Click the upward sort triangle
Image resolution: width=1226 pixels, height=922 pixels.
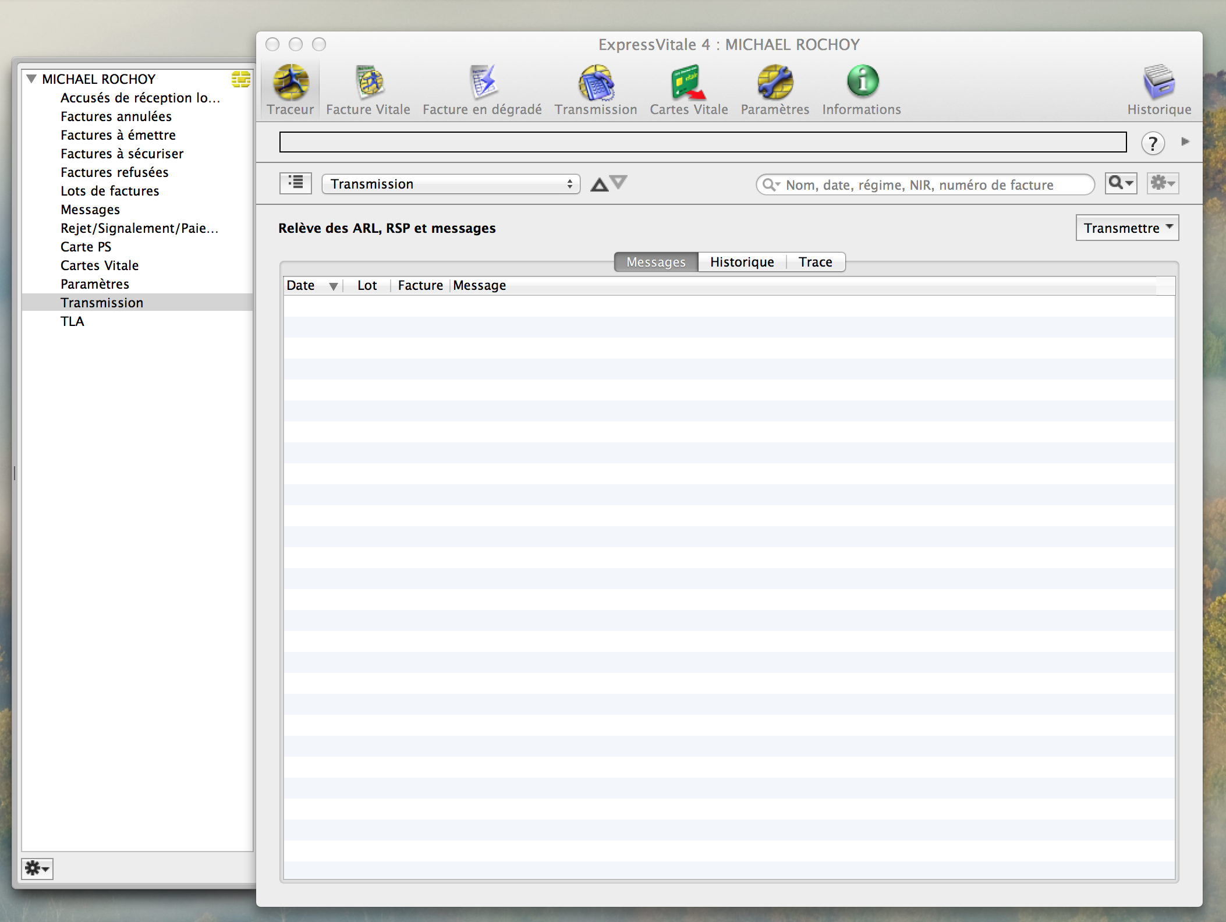point(599,185)
